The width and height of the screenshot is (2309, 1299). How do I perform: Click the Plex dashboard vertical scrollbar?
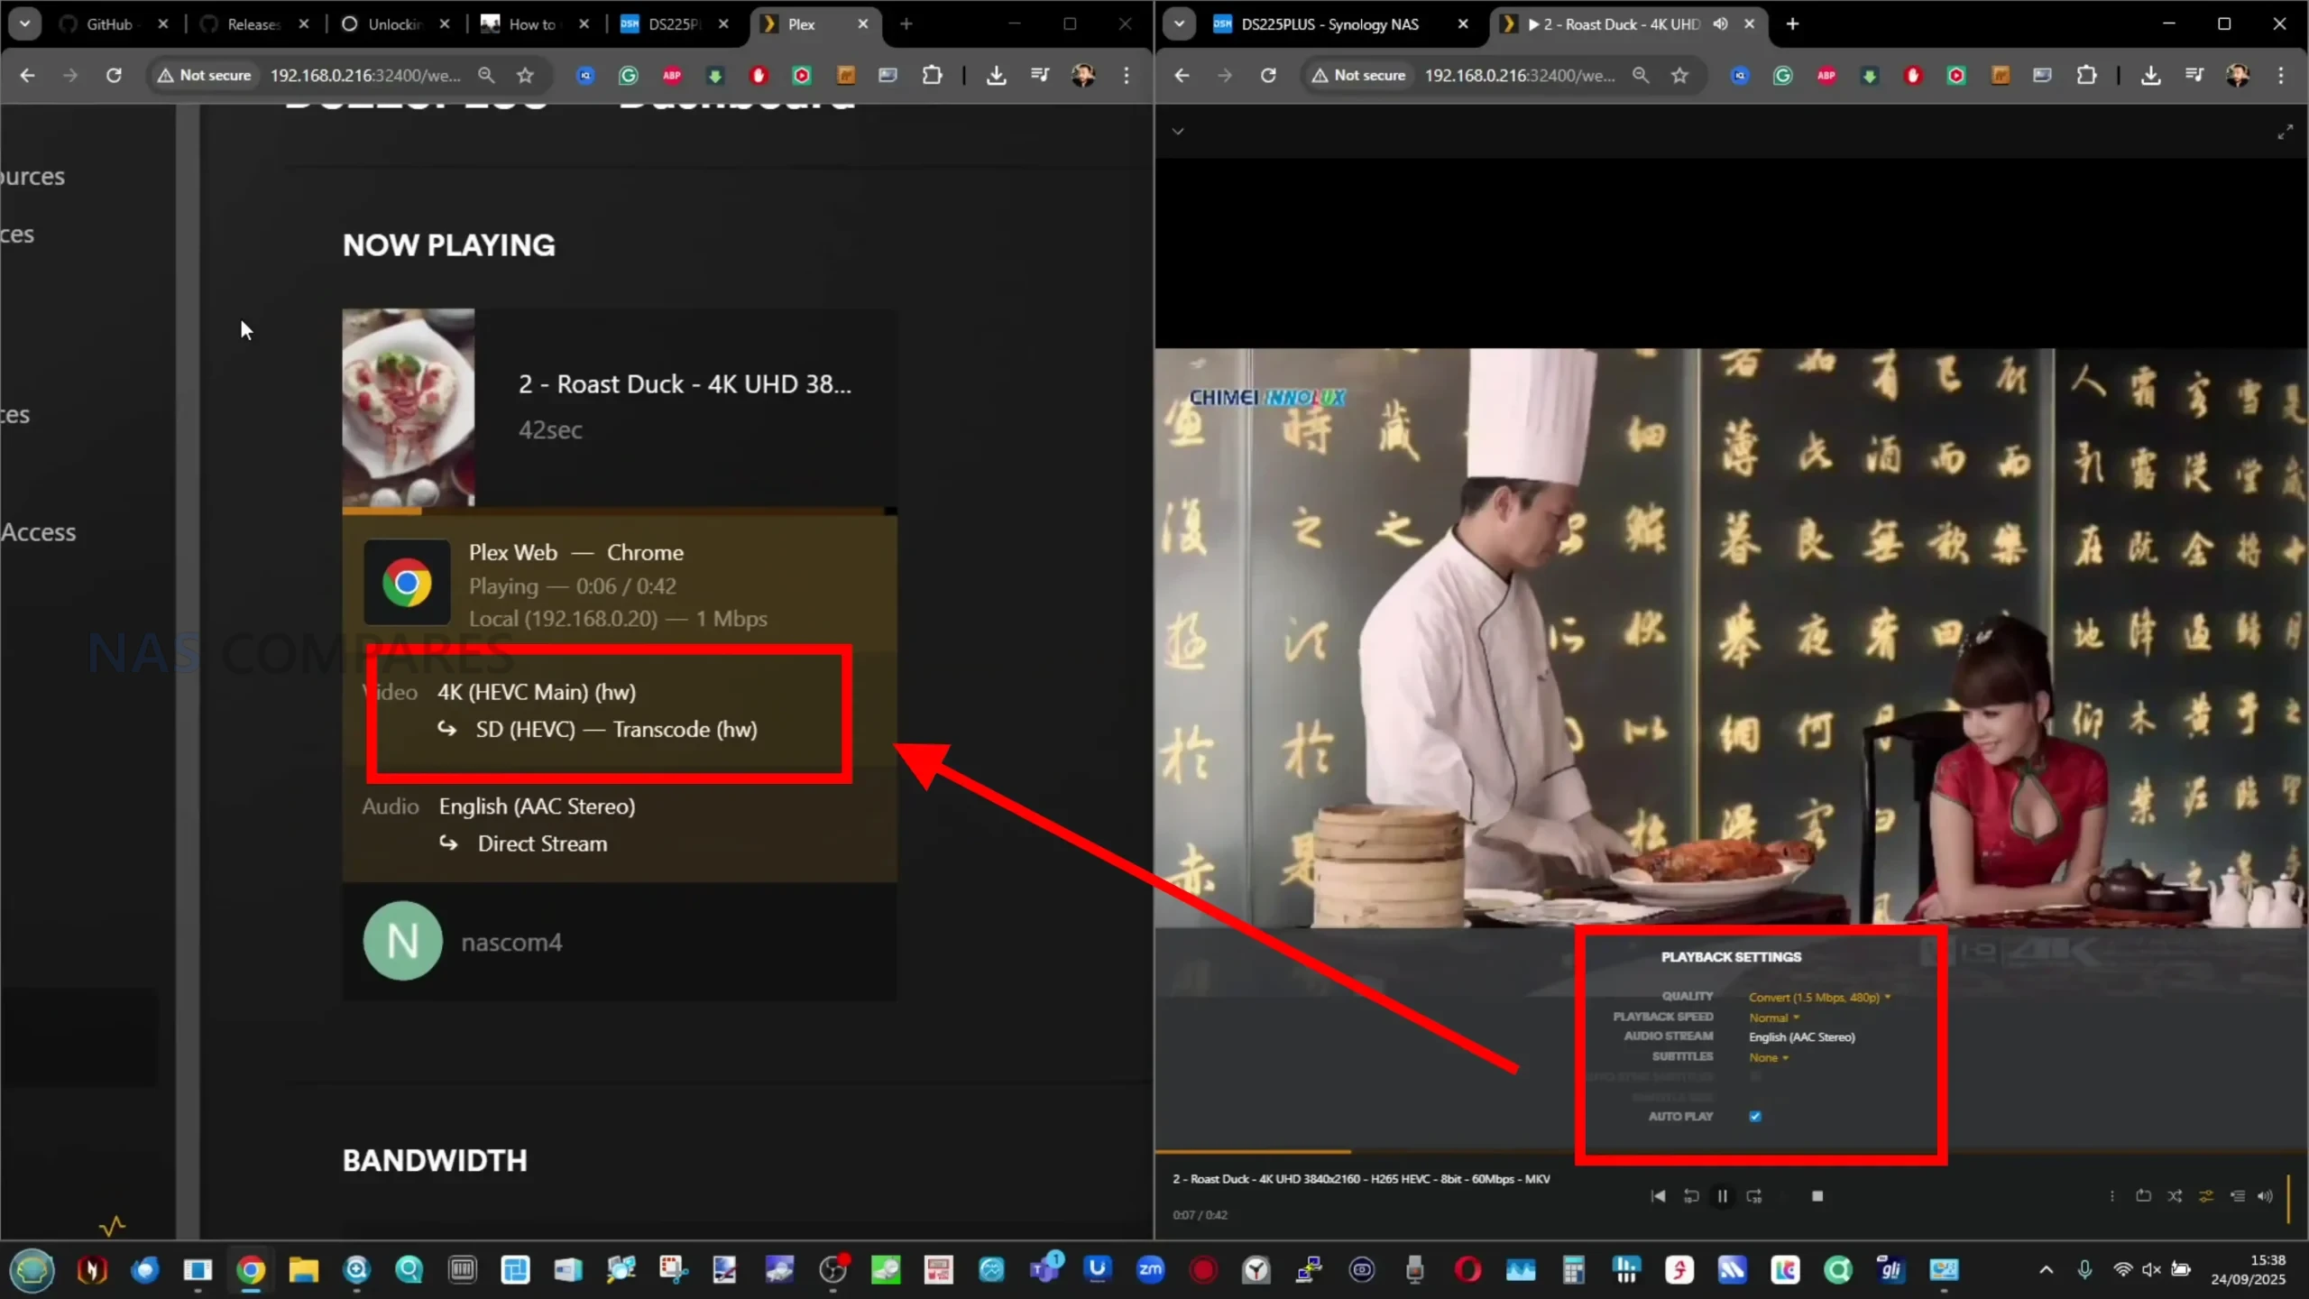[x=188, y=671]
